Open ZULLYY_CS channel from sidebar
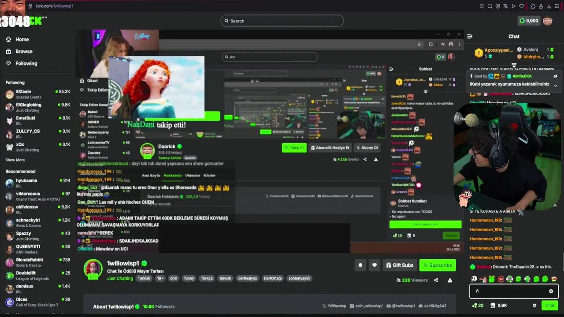The image size is (564, 317). tap(38, 134)
